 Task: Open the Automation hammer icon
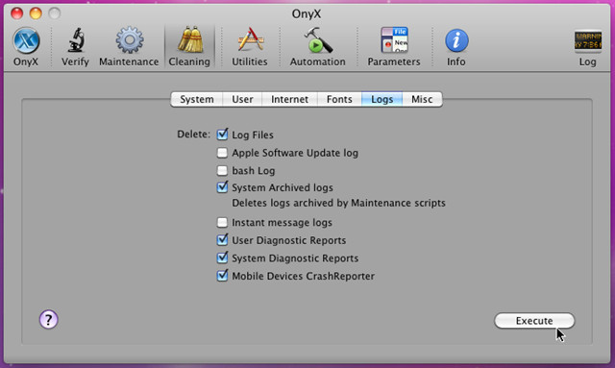[318, 40]
